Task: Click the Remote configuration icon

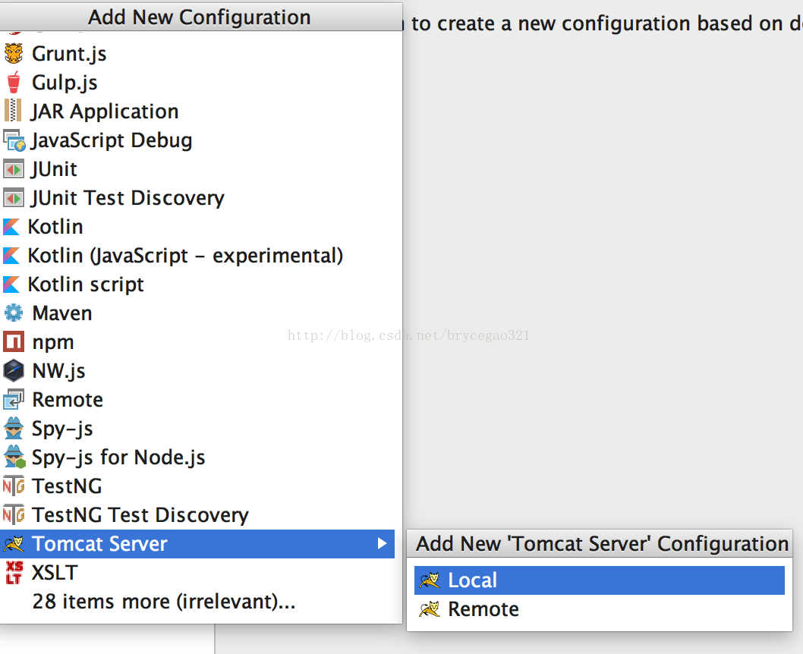Action: 14,400
